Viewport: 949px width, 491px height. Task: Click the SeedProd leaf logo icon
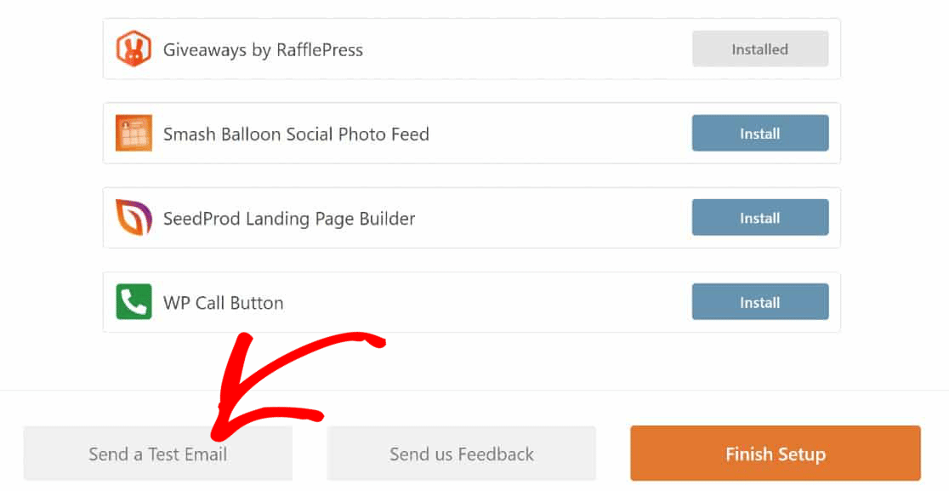point(134,217)
